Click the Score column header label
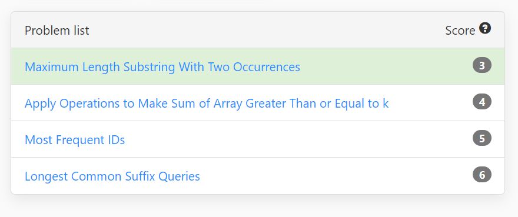Viewport: 518px width, 217px height. click(x=460, y=31)
